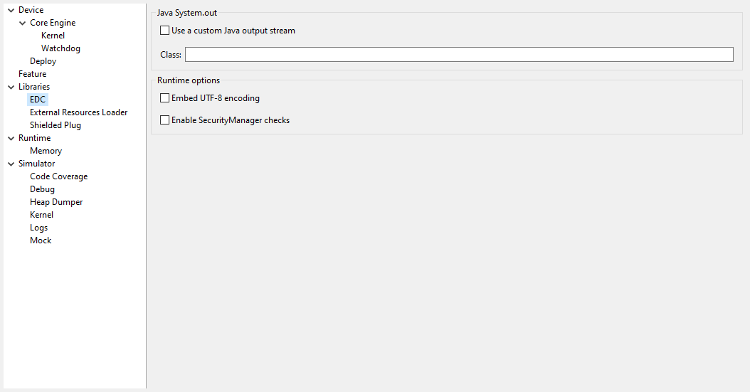Screen dimensions: 750x392
Task: Collapse the Device tree node
Action: click(11, 10)
